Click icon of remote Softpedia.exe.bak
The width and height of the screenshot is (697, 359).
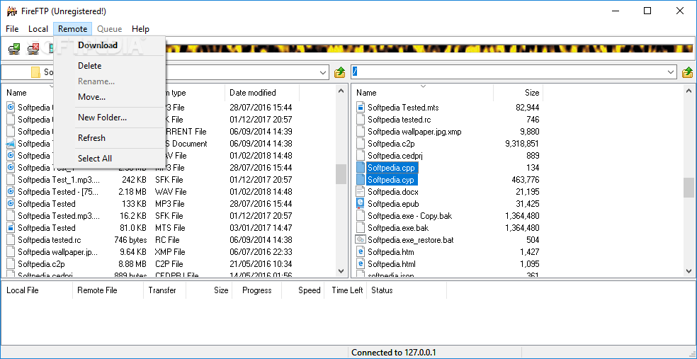361,228
